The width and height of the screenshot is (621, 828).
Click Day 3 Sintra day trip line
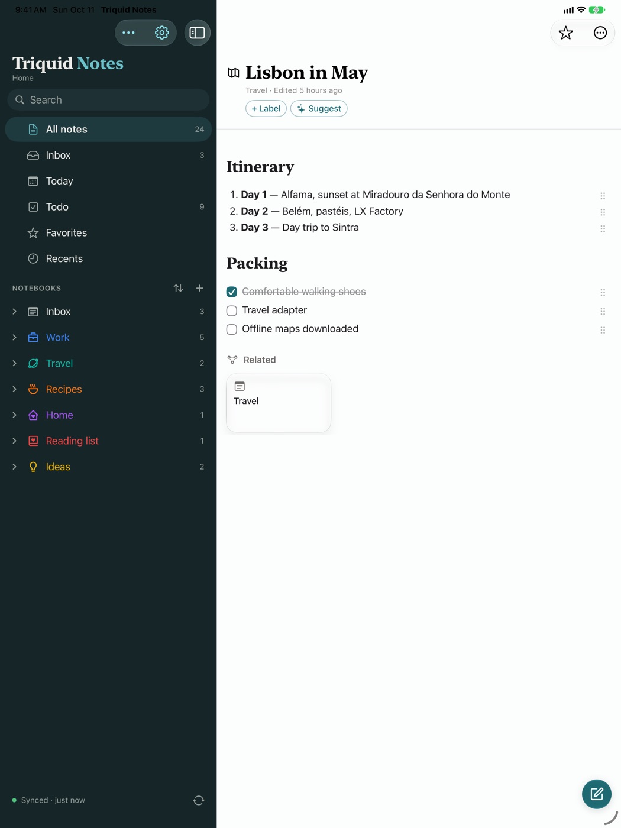pos(300,228)
